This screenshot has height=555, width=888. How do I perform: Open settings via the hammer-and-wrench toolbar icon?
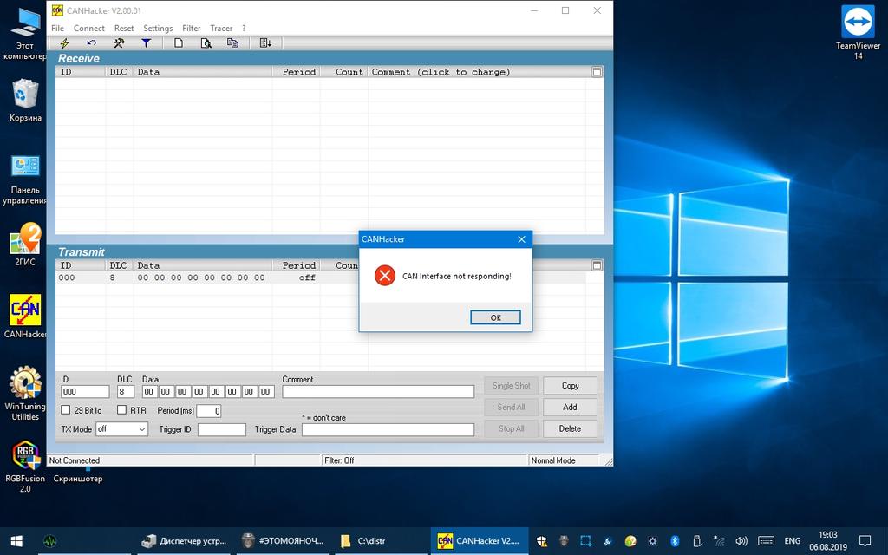[119, 42]
